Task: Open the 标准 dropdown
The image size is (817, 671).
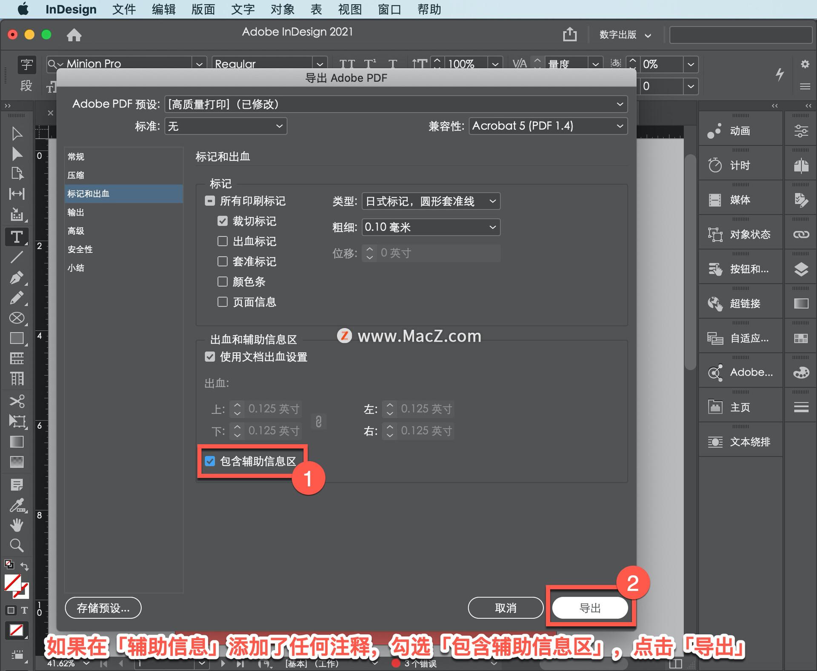Action: tap(226, 126)
